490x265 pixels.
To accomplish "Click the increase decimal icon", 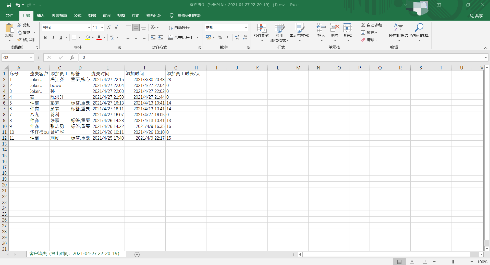I will [237, 37].
